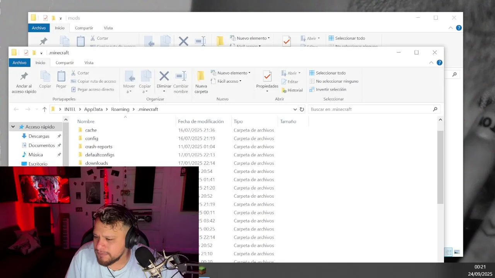Click the Propiedades checkmark icon
Viewport: 495px width, 278px height.
[267, 76]
